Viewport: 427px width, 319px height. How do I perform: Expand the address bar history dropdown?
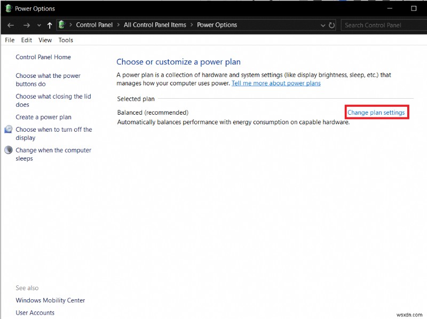coord(323,25)
